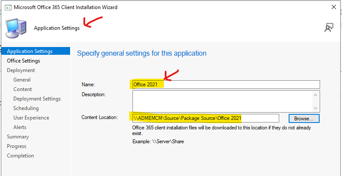Select Completion step in sidebar
The image size is (342, 176).
(21, 156)
